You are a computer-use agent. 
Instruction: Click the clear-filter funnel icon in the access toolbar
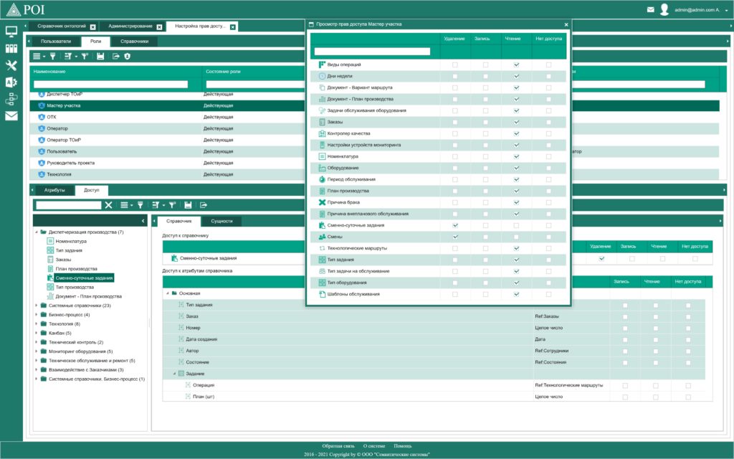[172, 204]
